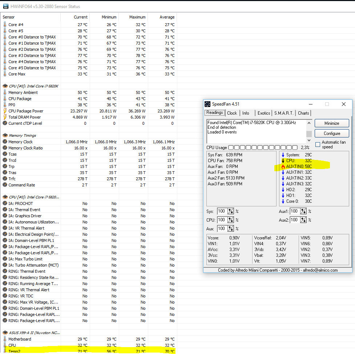The image size is (355, 354).
Task: Click thermometer icon beside Memory Ambient
Action: tap(5, 92)
